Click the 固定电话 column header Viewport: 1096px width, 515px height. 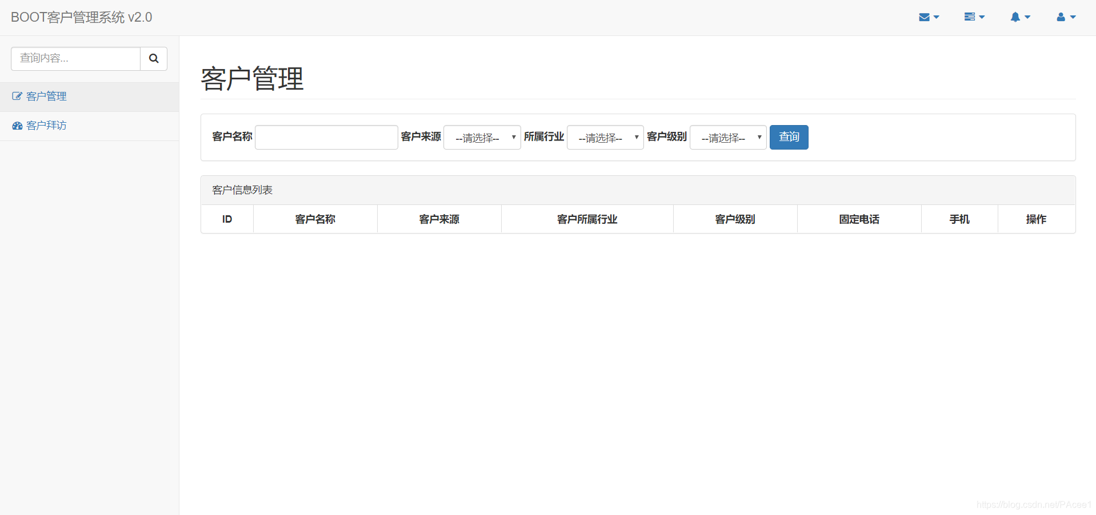[859, 219]
